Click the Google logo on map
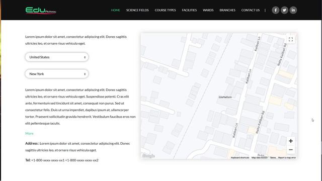 tap(148, 156)
